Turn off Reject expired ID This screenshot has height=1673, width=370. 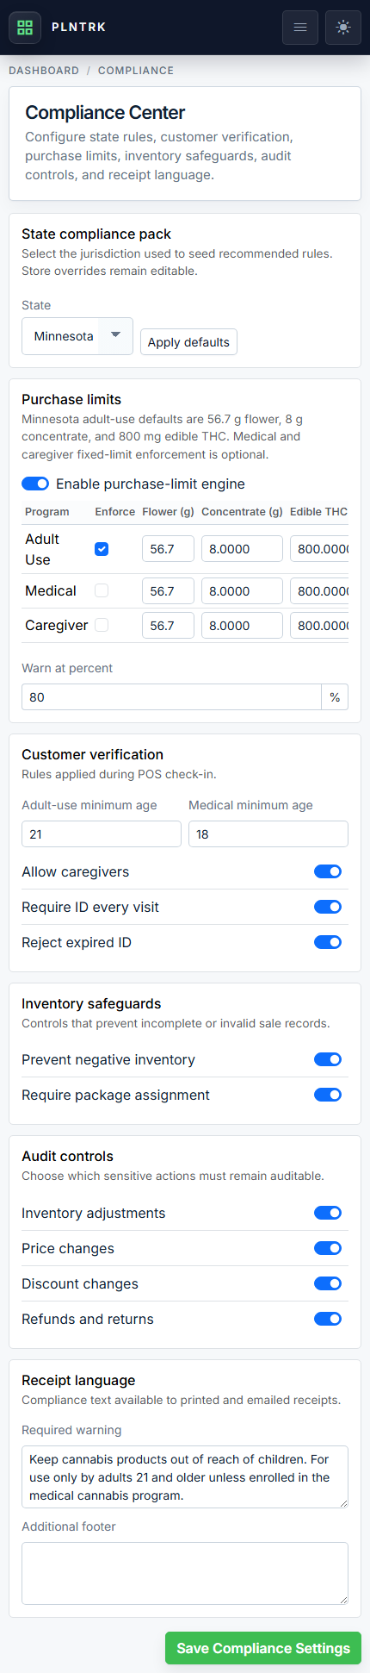[x=328, y=942]
